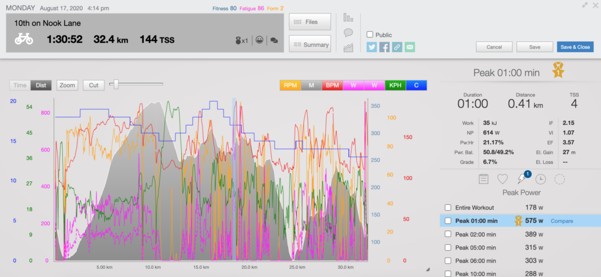Toggle the Public checkbox
601x277 pixels.
click(370, 35)
